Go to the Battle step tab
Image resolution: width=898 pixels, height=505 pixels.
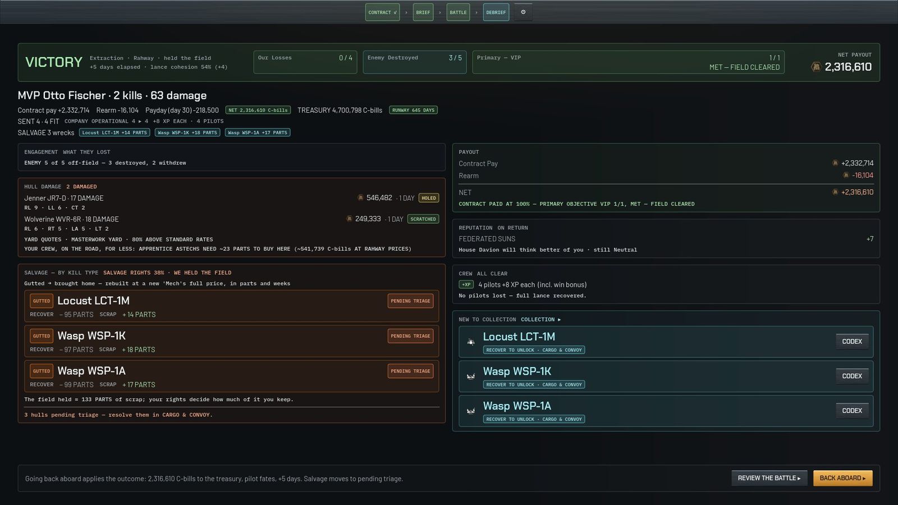click(458, 12)
